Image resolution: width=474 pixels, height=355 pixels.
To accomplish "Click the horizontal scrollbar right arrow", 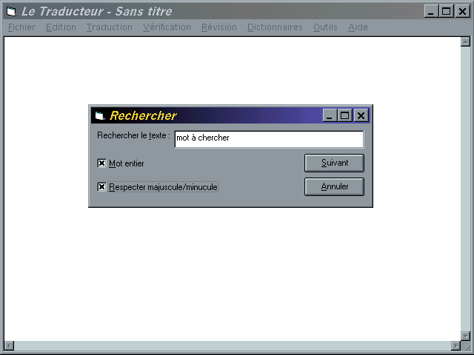I will pyautogui.click(x=455, y=345).
